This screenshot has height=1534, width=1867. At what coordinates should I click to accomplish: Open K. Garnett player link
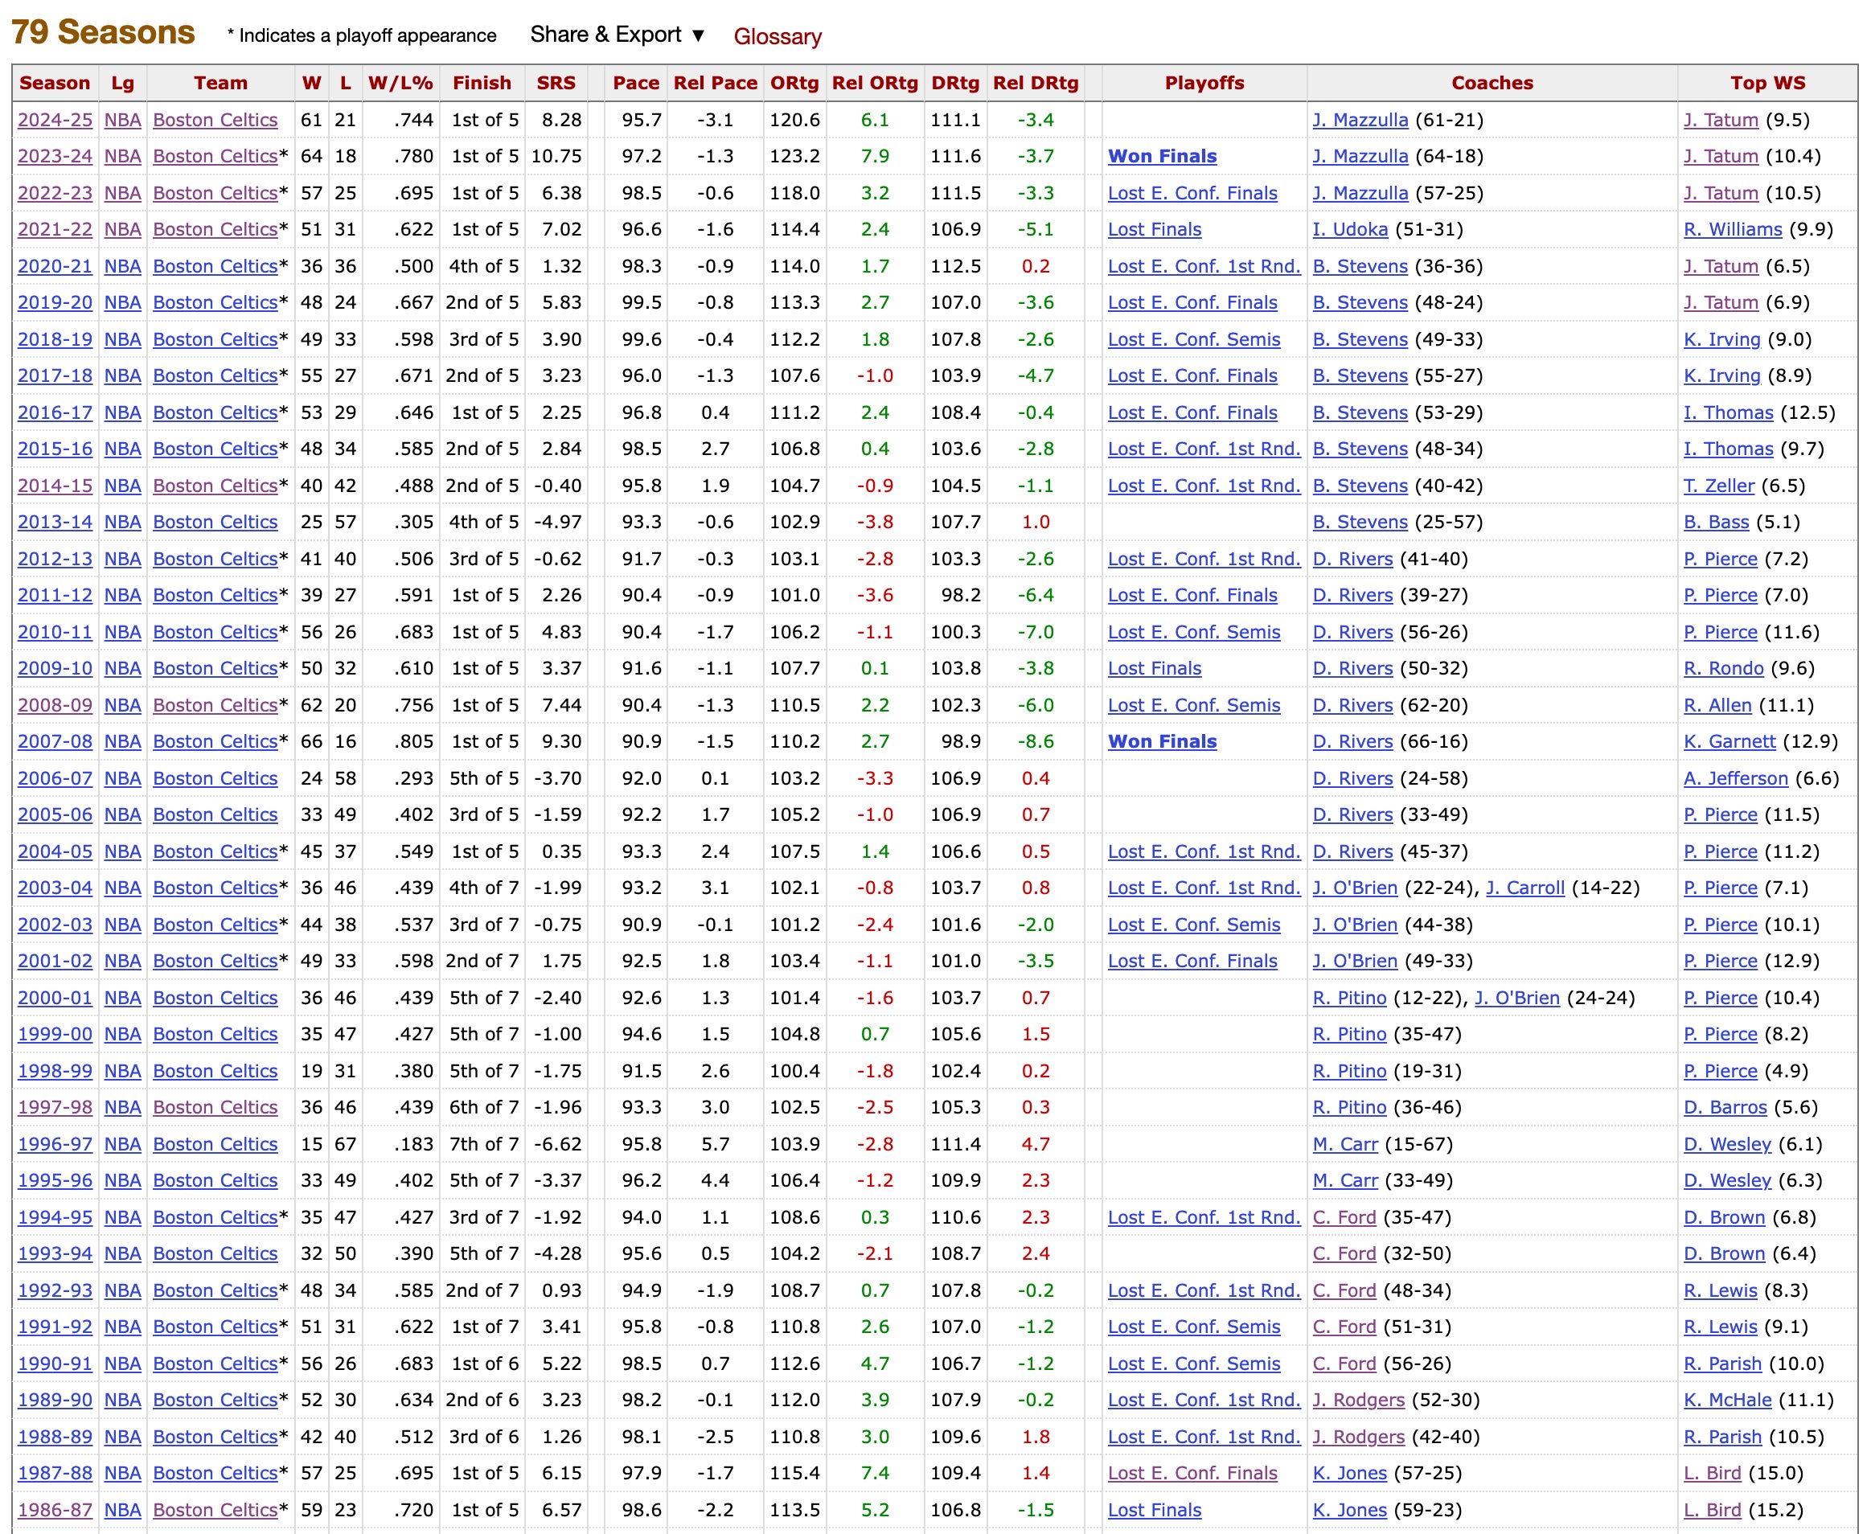(x=1728, y=741)
